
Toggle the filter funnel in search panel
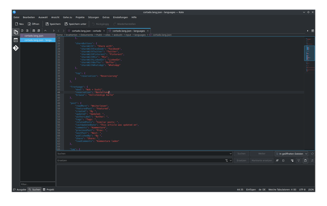click(x=298, y=160)
